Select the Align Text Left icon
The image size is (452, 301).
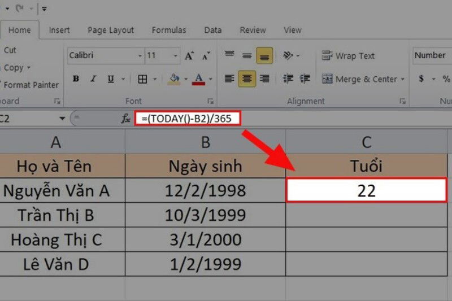coord(229,78)
